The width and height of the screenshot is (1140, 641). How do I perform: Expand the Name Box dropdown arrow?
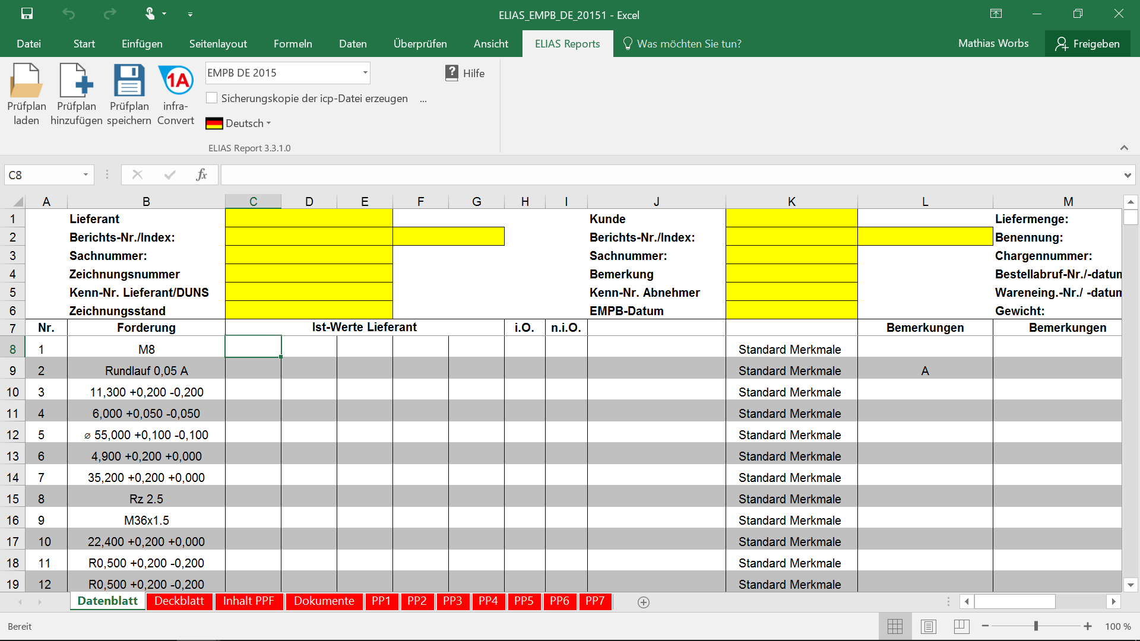point(85,174)
